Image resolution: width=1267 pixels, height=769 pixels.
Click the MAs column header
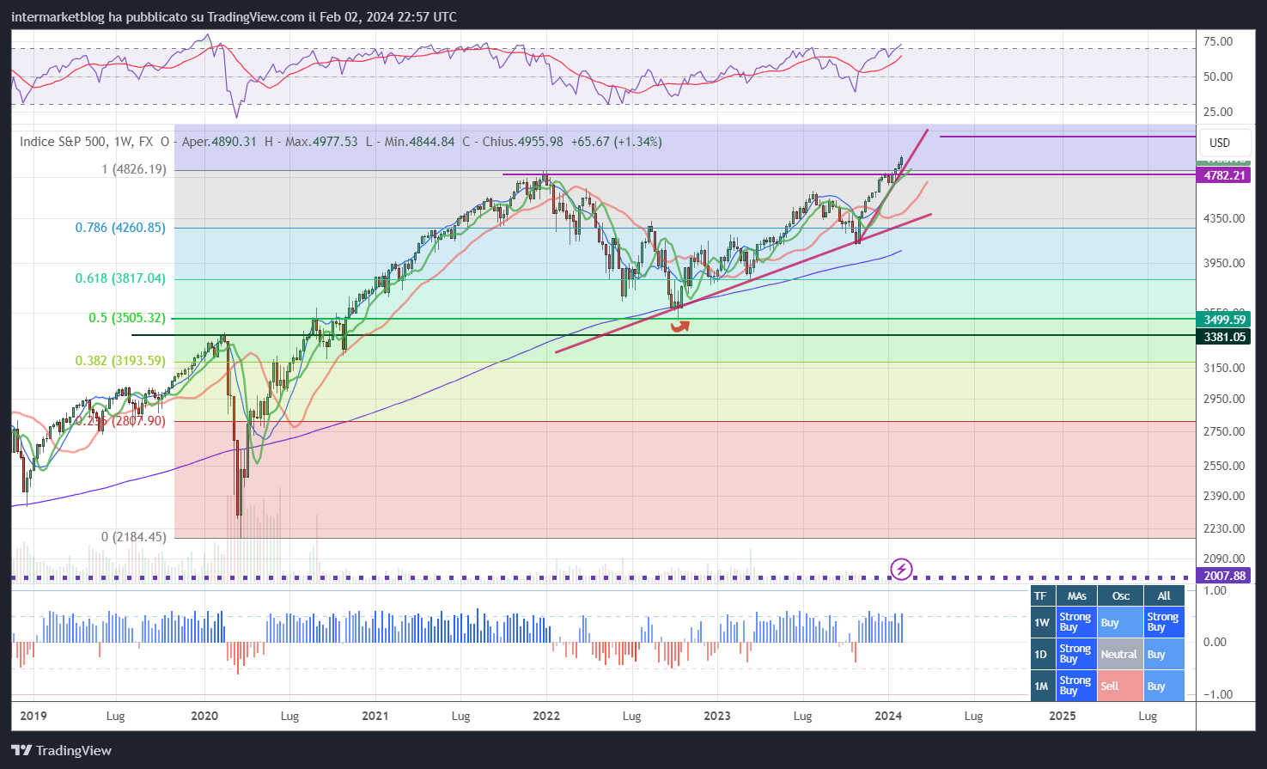tap(1076, 595)
